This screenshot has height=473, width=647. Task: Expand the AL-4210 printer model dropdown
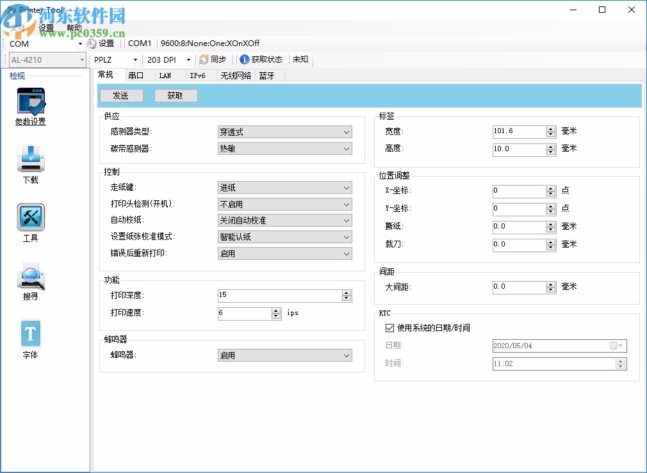pos(83,60)
